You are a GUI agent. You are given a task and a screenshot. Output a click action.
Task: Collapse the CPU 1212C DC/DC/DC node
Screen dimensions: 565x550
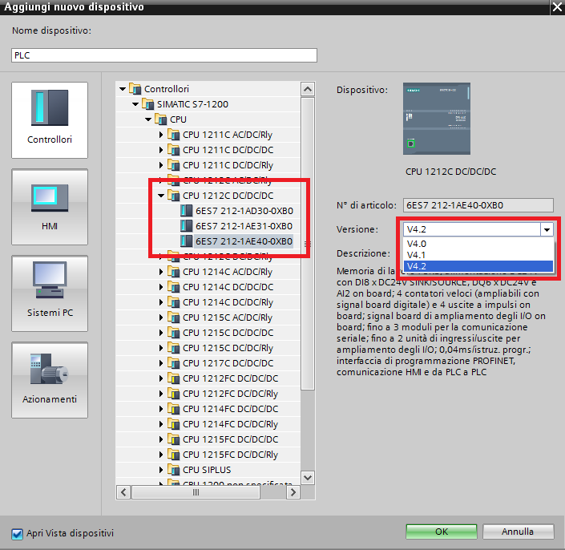(x=162, y=196)
